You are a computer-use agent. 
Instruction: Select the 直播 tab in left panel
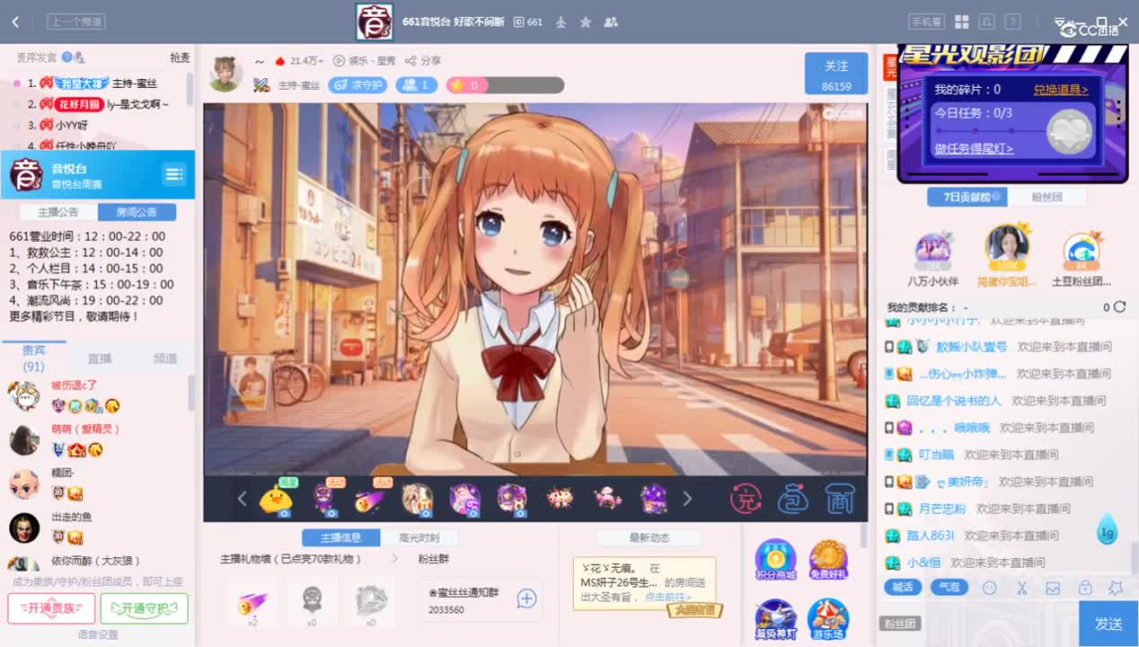click(x=99, y=358)
